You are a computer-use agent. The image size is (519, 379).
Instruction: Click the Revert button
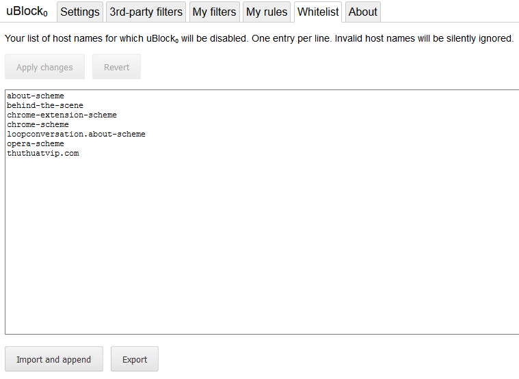(x=116, y=67)
